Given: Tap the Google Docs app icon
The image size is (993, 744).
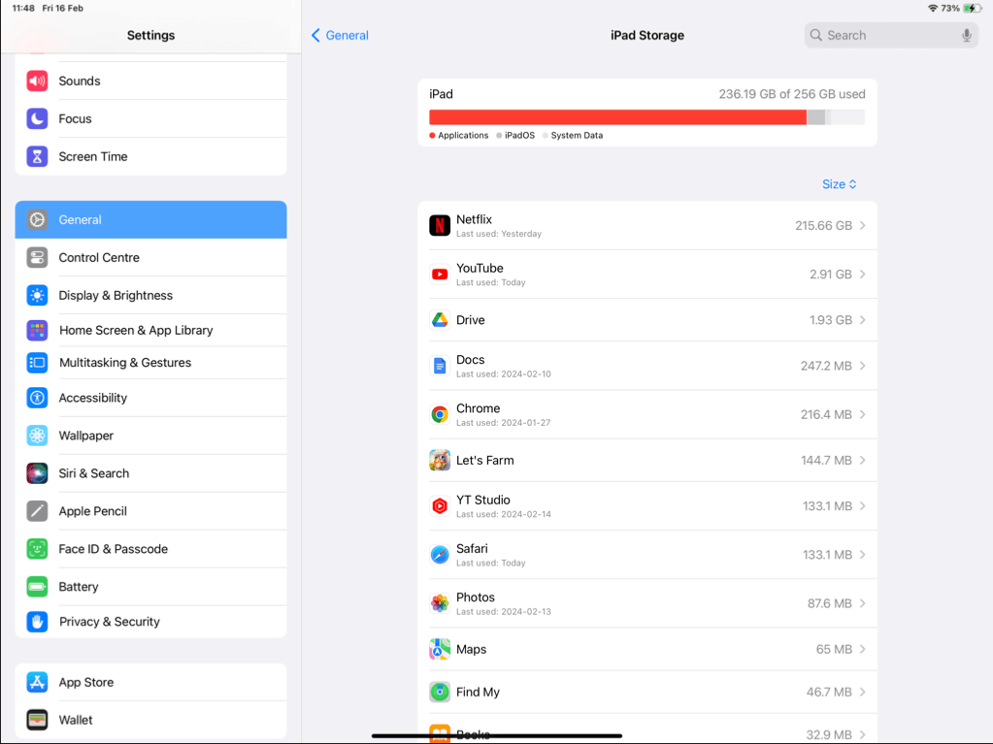Looking at the screenshot, I should [440, 366].
